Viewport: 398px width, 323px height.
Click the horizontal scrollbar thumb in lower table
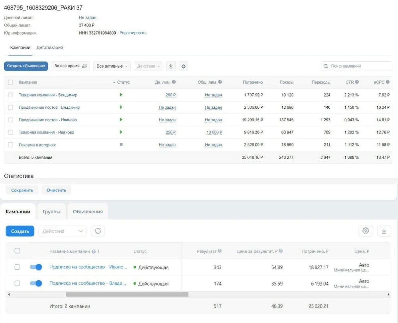pos(127,294)
